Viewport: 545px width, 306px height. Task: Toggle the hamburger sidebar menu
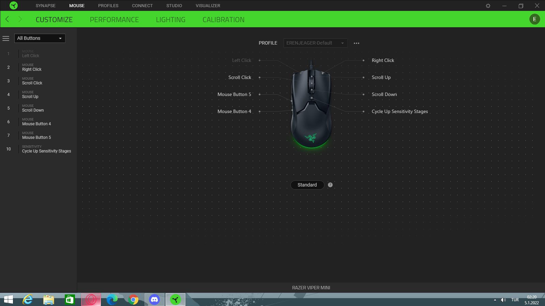coord(6,38)
